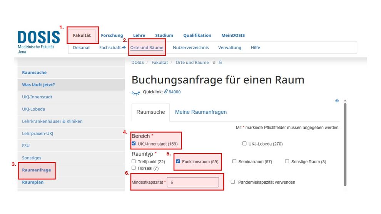
Task: Open the Fakultät main menu
Action: 82,35
